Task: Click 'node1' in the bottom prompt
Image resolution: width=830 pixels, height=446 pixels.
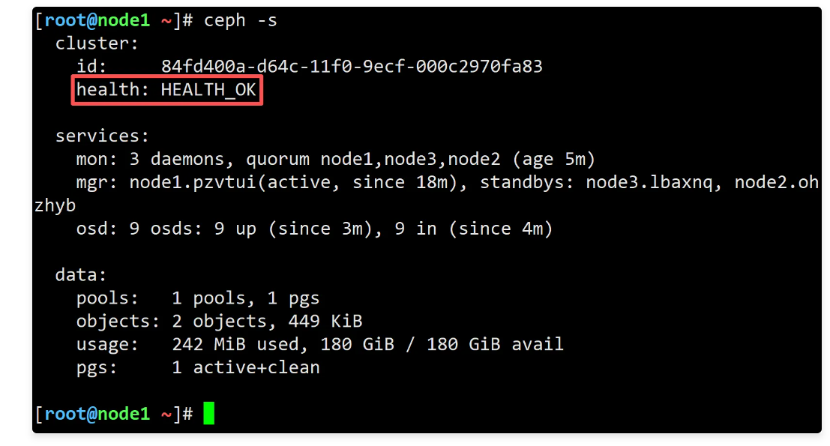Action: [x=124, y=414]
